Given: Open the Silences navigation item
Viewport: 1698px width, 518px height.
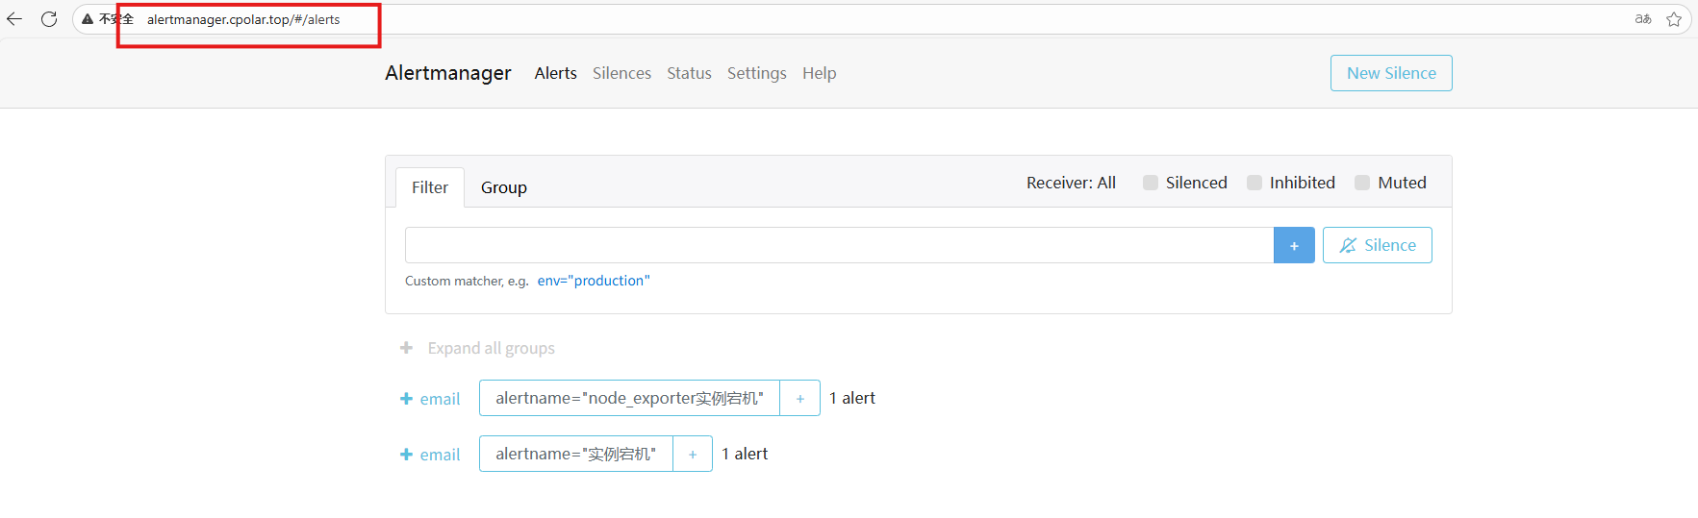Looking at the screenshot, I should (621, 73).
